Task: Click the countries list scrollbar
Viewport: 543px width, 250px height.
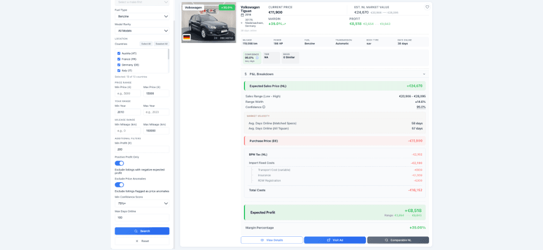Action: tap(169, 54)
